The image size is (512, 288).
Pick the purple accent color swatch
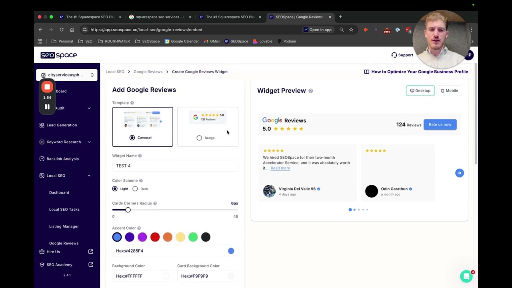pyautogui.click(x=142, y=237)
